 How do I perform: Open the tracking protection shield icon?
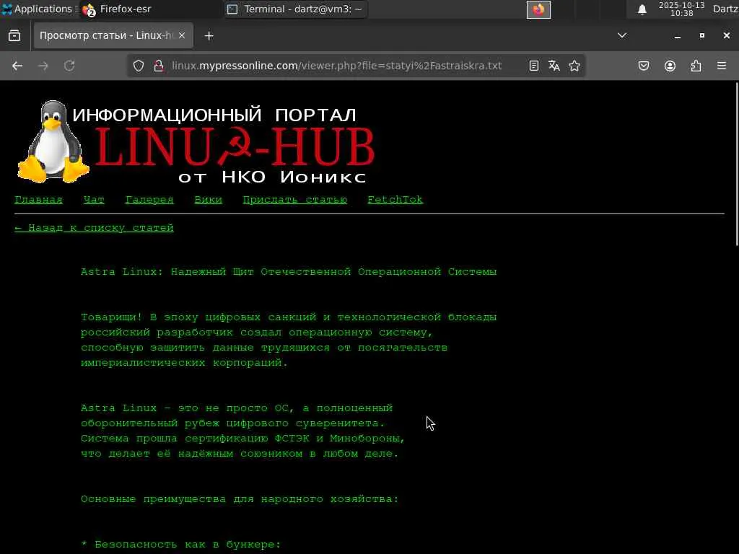point(139,66)
